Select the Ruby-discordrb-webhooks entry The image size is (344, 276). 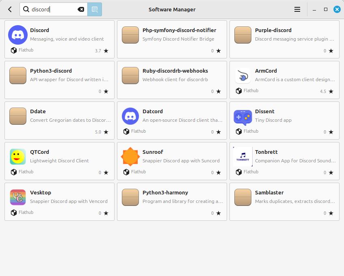pyautogui.click(x=172, y=80)
